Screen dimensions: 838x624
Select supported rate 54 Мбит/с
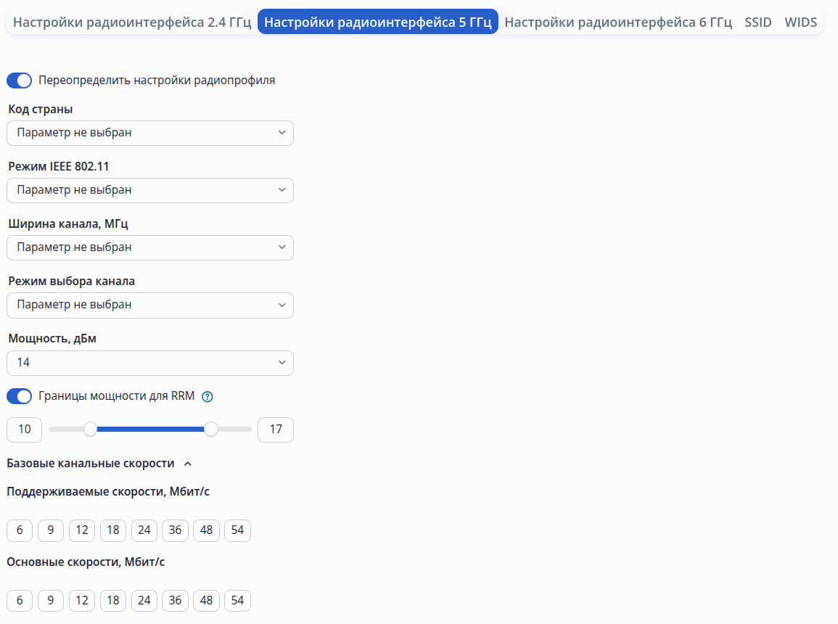click(238, 530)
